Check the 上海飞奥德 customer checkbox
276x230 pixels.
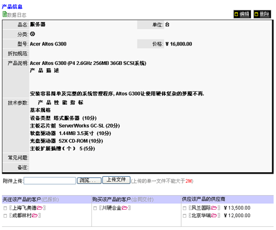pos(5,208)
